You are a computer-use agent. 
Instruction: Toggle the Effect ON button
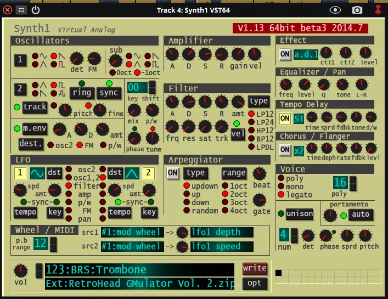pos(285,54)
